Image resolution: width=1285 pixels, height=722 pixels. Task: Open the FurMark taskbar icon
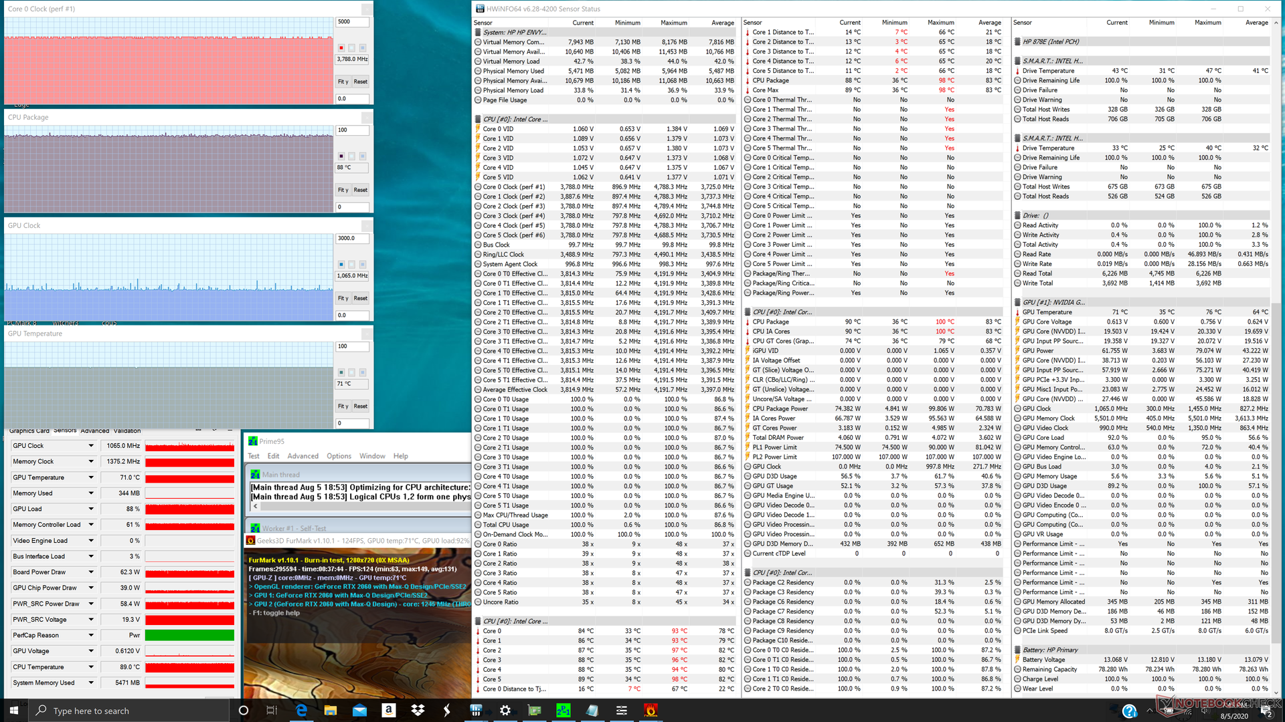click(x=651, y=710)
